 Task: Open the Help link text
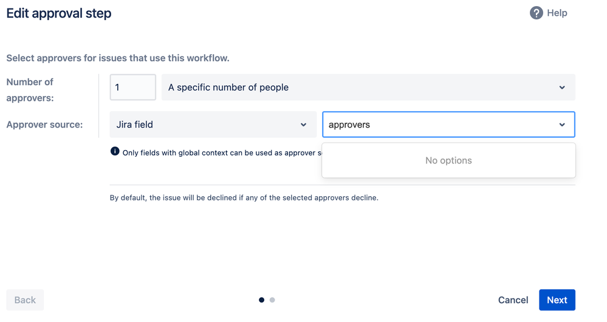(x=557, y=13)
